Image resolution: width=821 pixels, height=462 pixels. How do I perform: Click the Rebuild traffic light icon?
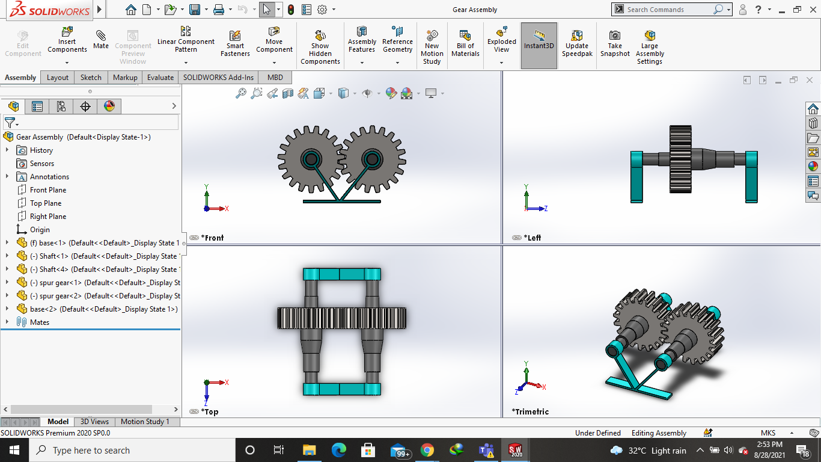291,10
